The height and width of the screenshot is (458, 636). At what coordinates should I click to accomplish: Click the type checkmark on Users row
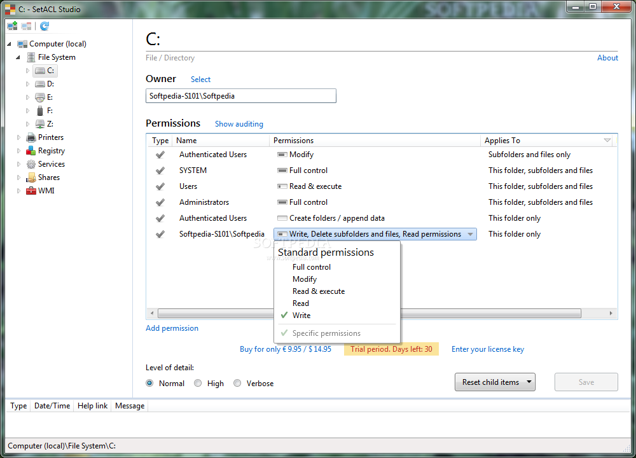[160, 186]
